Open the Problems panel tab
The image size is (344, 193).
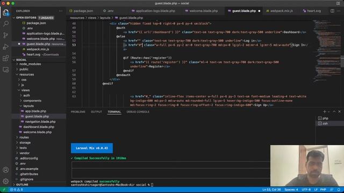(78, 112)
